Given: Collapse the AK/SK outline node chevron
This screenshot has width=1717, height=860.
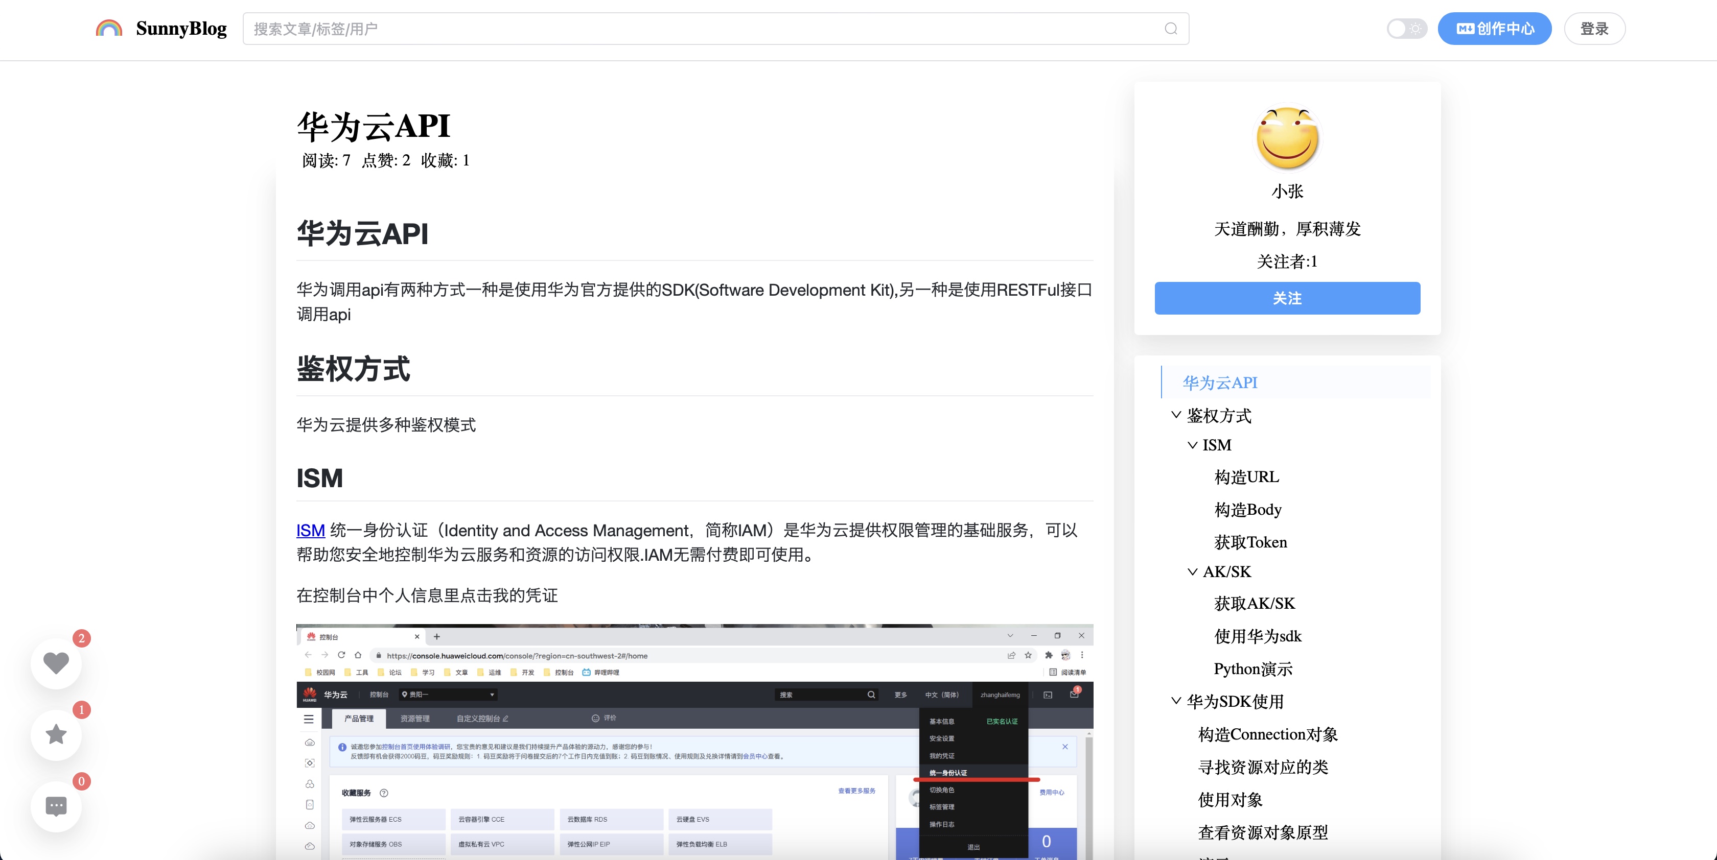Looking at the screenshot, I should [x=1192, y=571].
